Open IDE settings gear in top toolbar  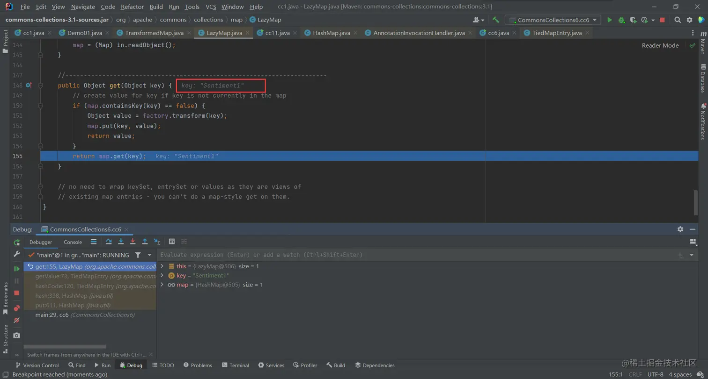689,20
